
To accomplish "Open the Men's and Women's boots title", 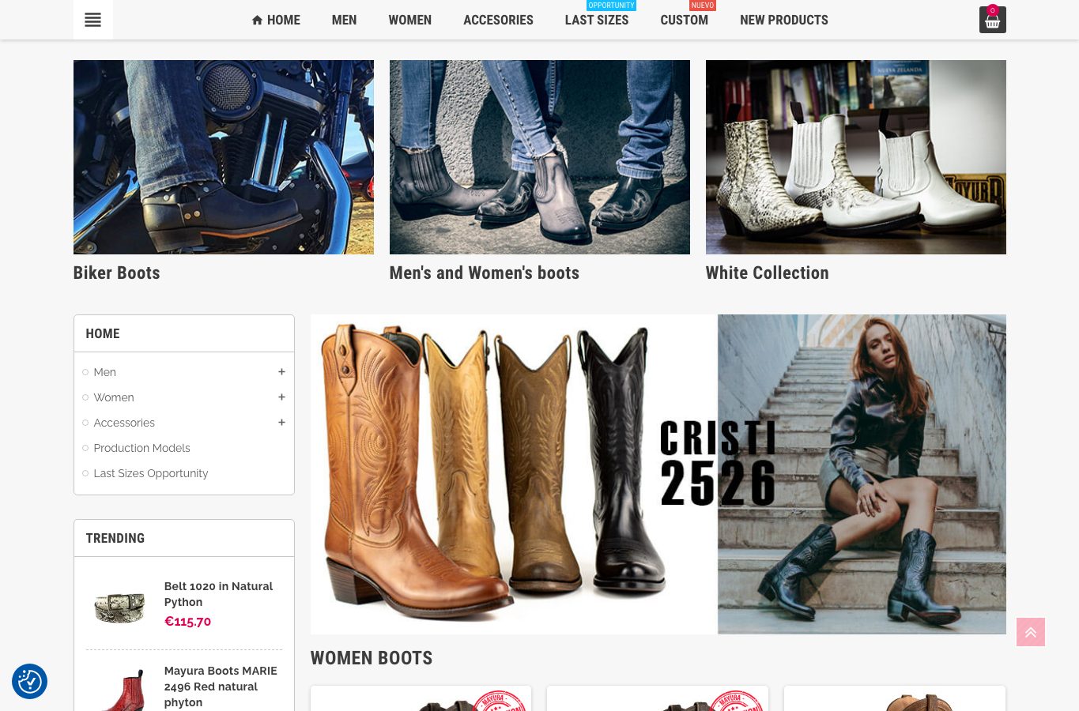I will [x=485, y=273].
